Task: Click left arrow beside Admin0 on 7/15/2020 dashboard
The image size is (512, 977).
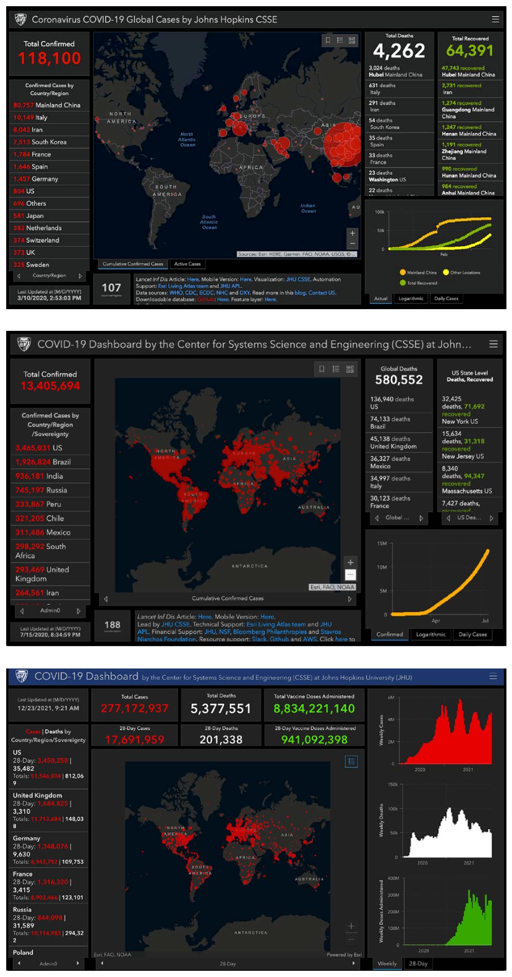Action: [22, 610]
